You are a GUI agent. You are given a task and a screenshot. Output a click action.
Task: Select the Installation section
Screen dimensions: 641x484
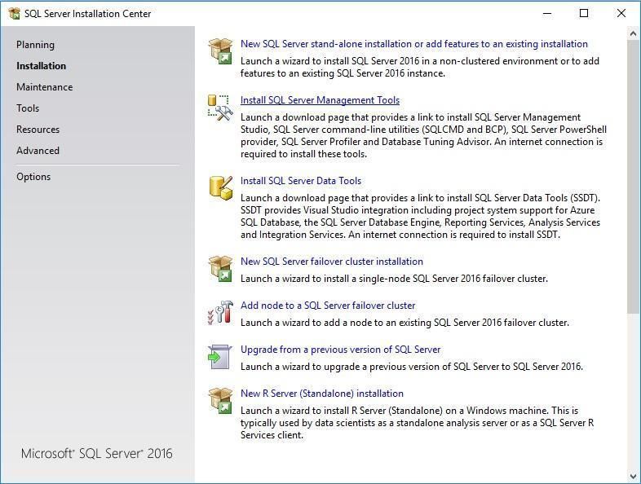(x=41, y=66)
